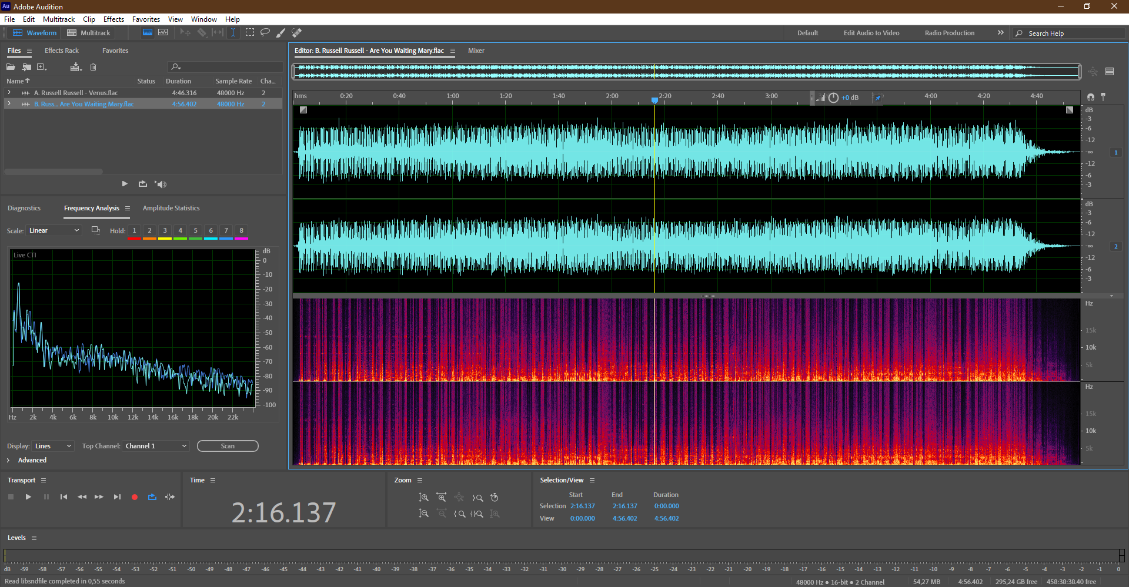1129x587 pixels.
Task: Click the fade-in handle on waveform
Action: (303, 110)
